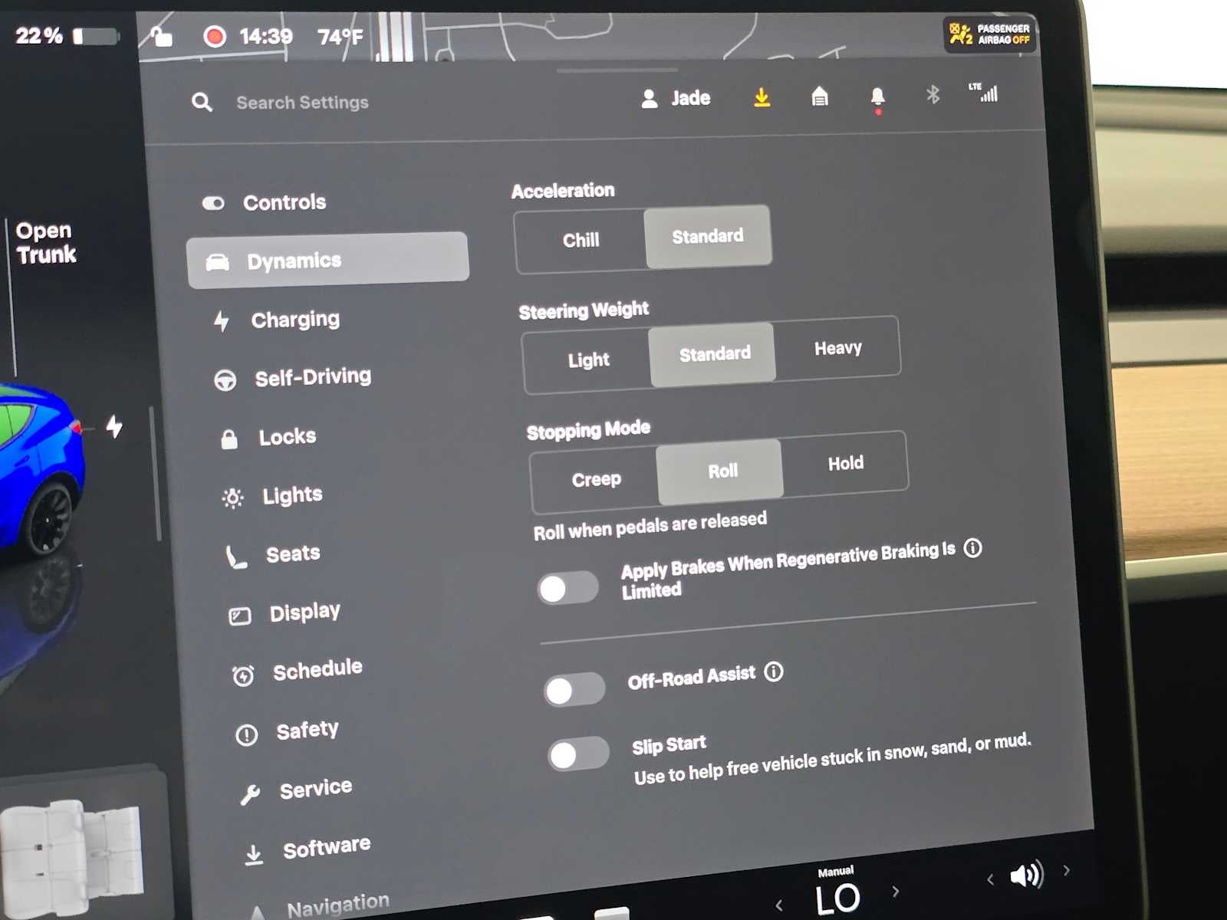1227x920 pixels.
Task: Show info about Off-Road Assist
Action: (774, 672)
